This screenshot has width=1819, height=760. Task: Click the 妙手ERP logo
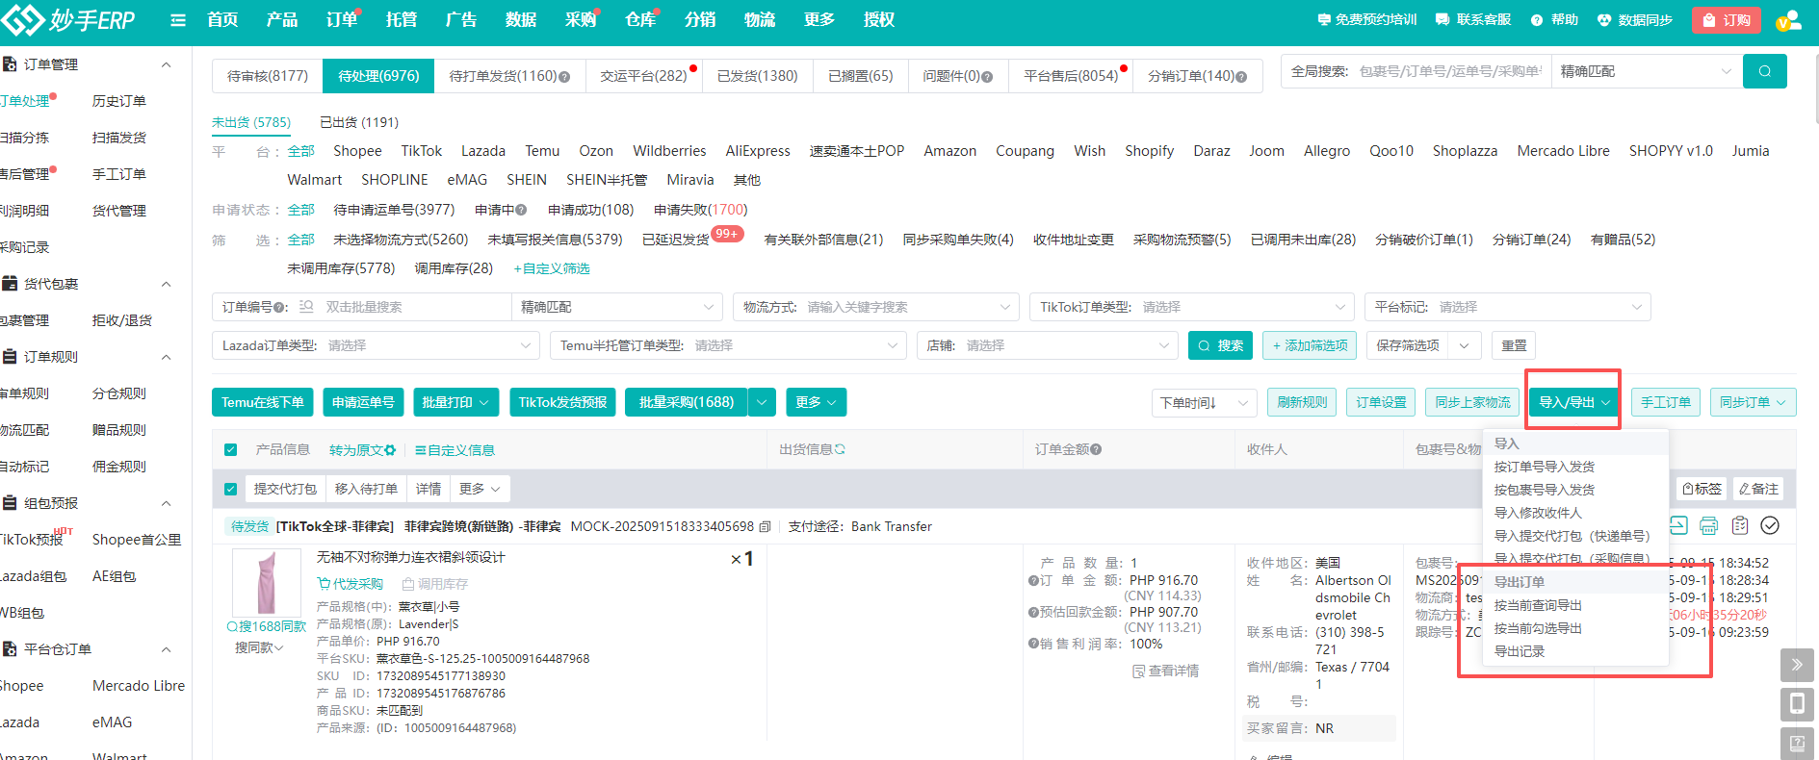68,19
